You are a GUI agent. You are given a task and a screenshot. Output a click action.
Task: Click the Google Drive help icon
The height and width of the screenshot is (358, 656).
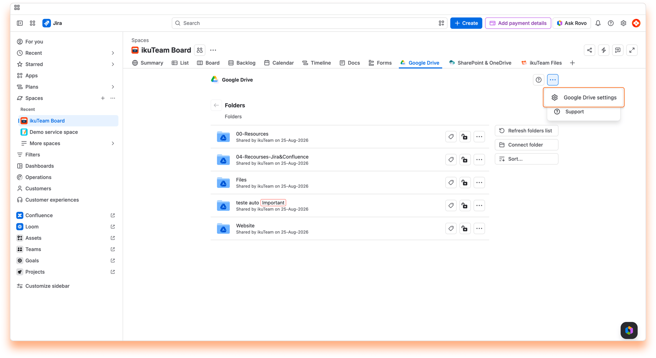pos(538,80)
